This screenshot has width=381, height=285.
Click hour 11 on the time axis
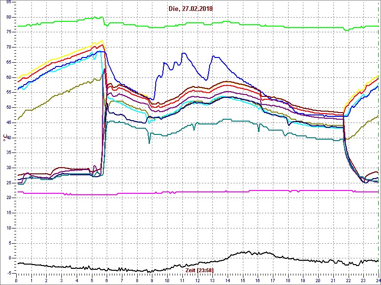tap(182, 280)
